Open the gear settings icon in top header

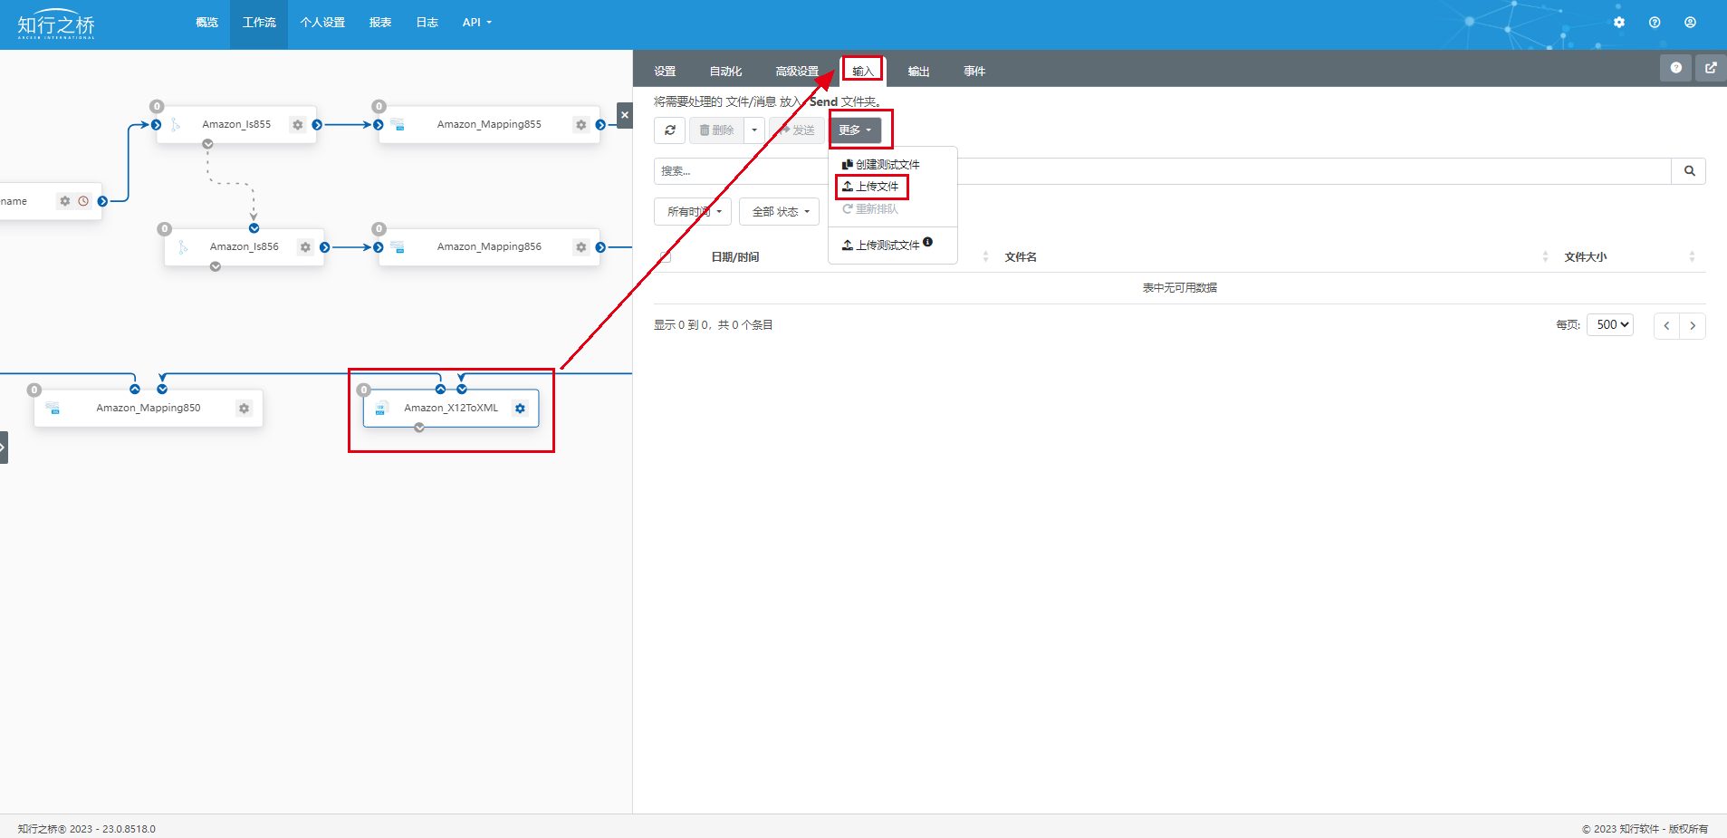(x=1619, y=23)
